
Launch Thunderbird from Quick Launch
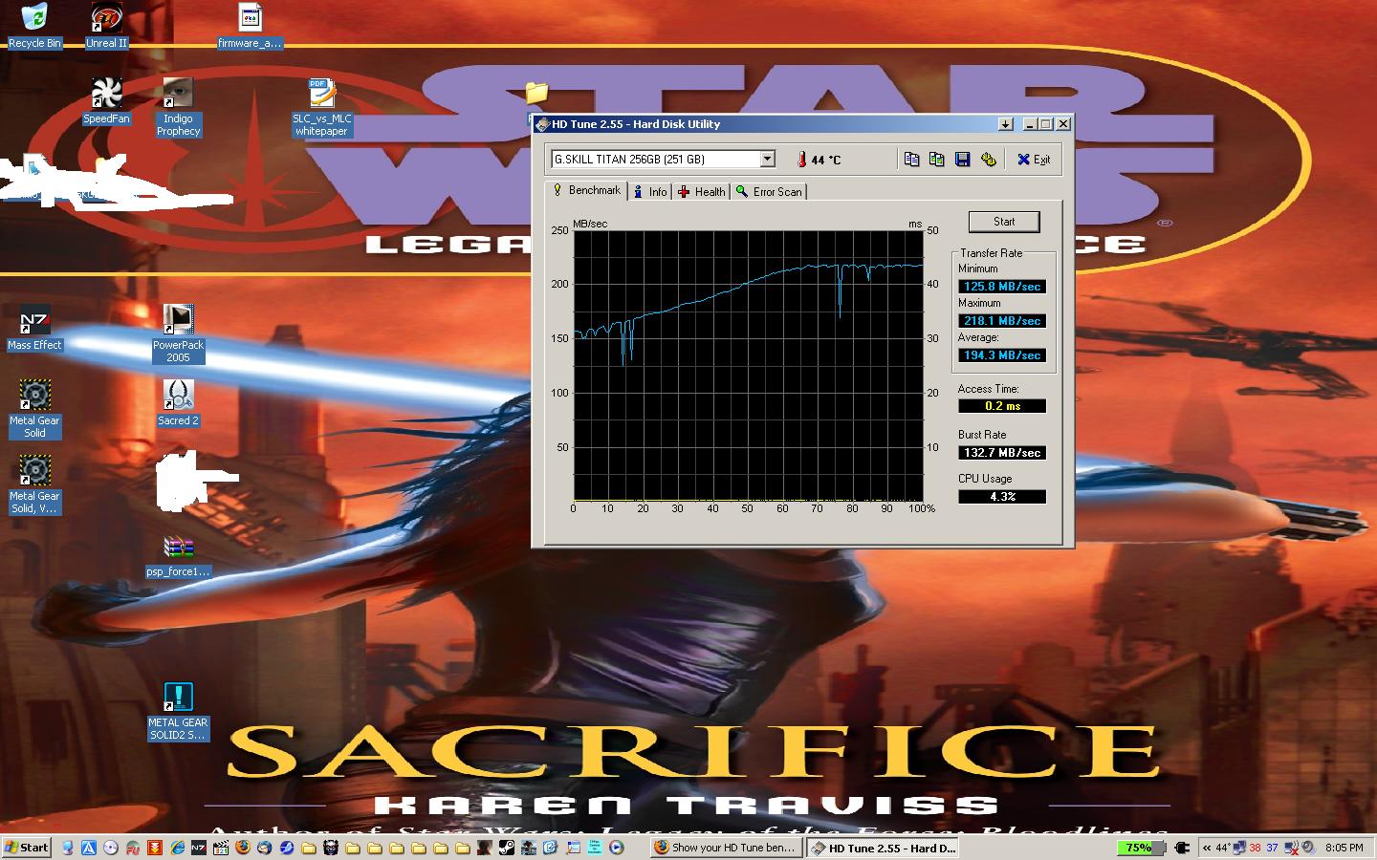[x=265, y=848]
